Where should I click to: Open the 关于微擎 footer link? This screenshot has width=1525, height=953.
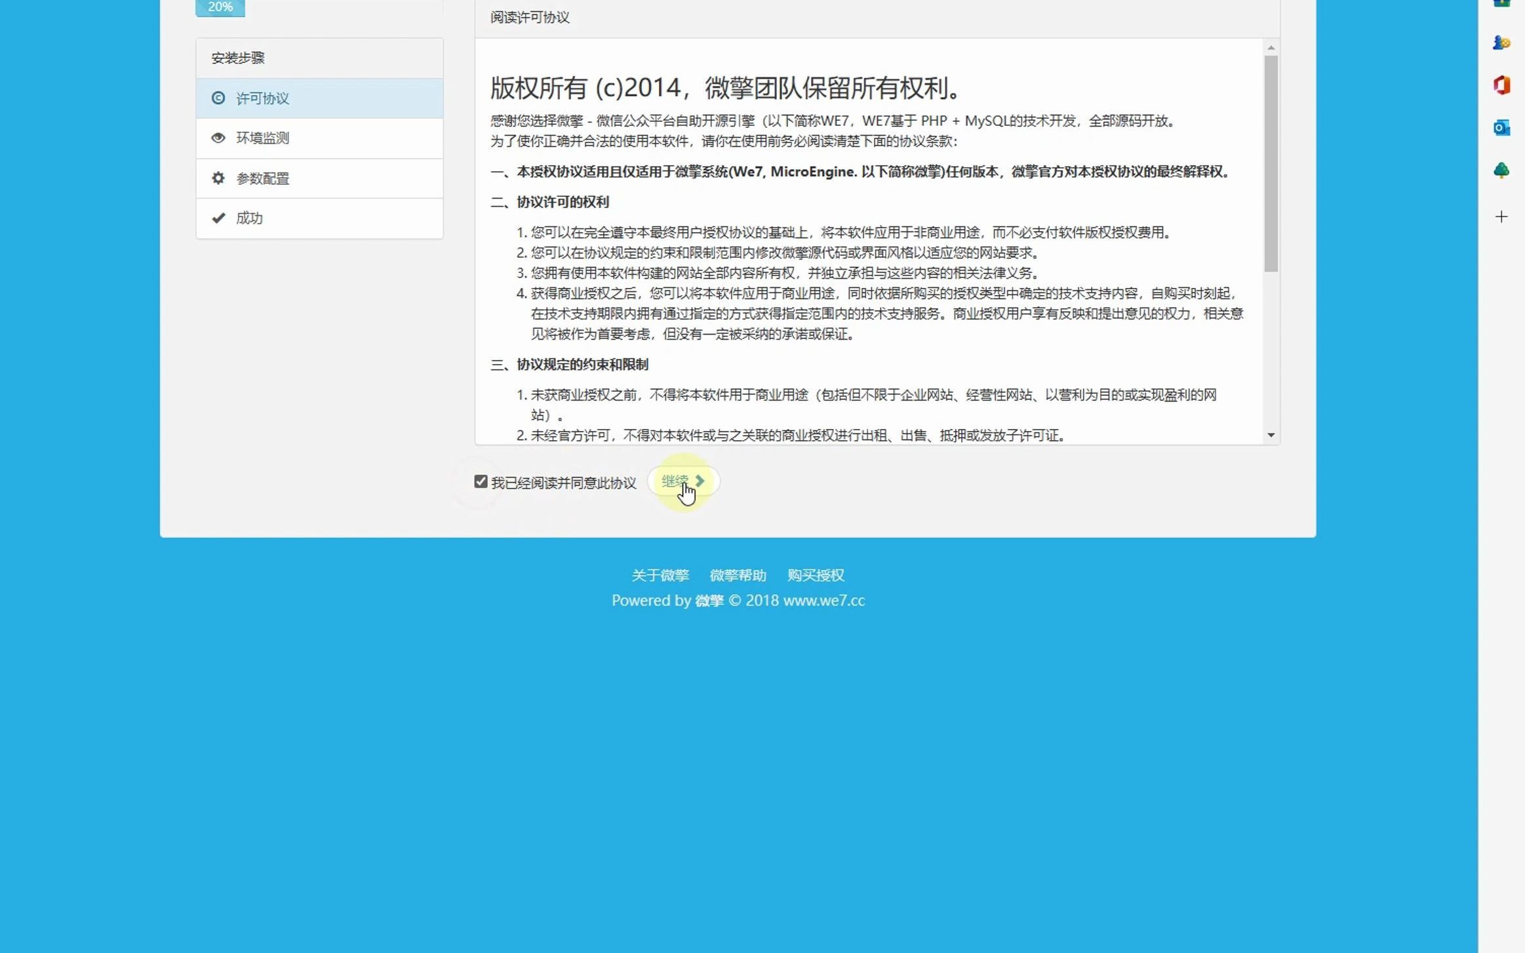[x=660, y=575]
